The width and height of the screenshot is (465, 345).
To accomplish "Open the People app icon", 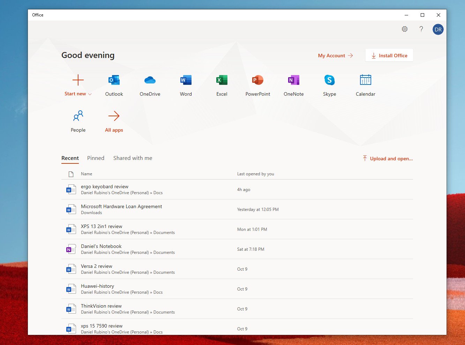I will tap(78, 116).
